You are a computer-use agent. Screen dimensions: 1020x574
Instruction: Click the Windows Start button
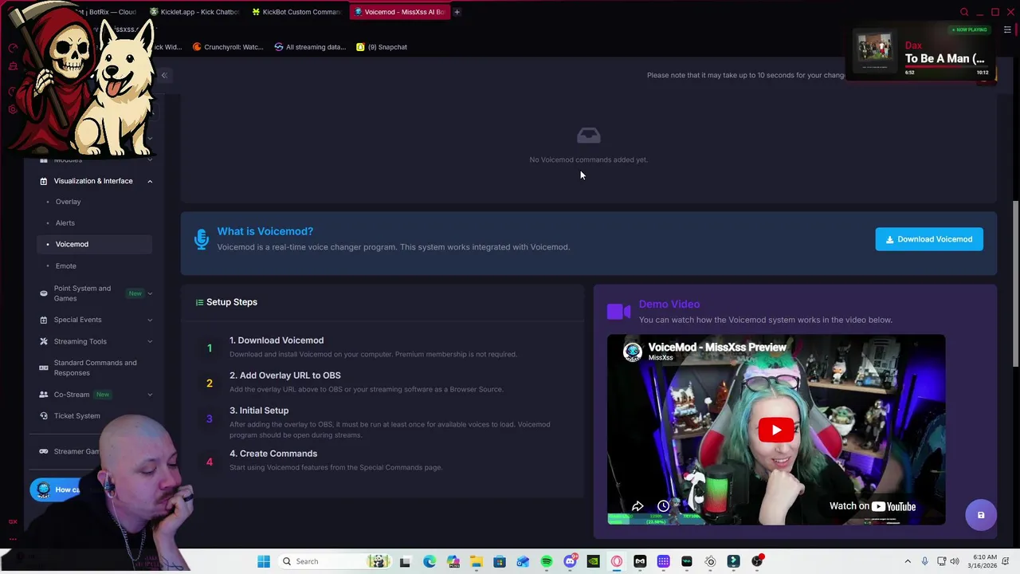coord(264,561)
